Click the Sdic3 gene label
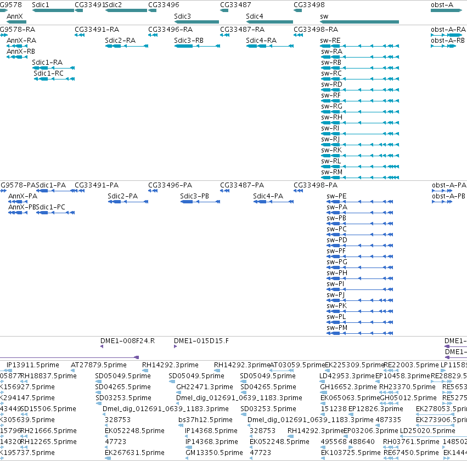This screenshot has height=461, width=467. 182,16
